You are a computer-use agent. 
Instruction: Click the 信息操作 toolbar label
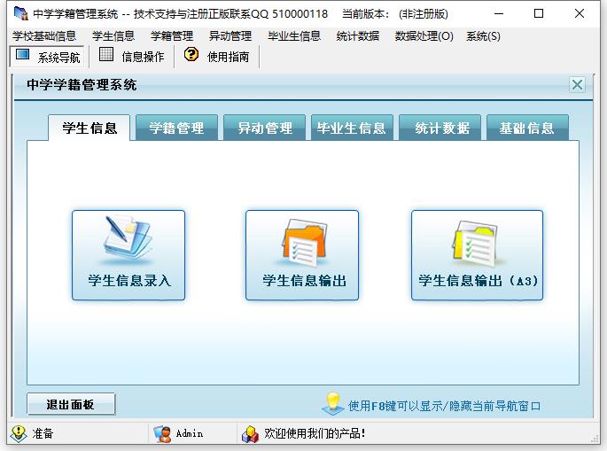[143, 57]
